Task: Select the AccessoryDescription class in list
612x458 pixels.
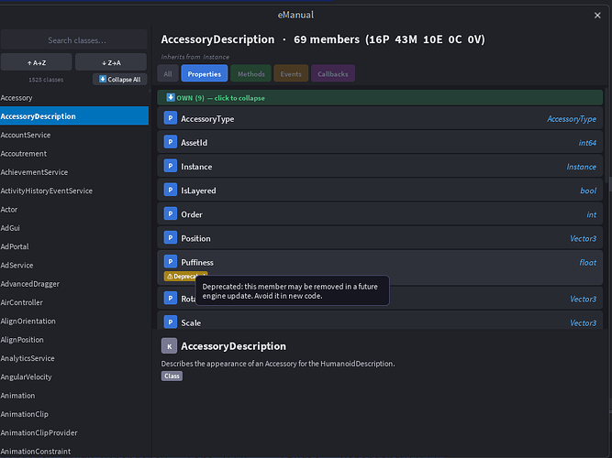Action: click(x=74, y=116)
